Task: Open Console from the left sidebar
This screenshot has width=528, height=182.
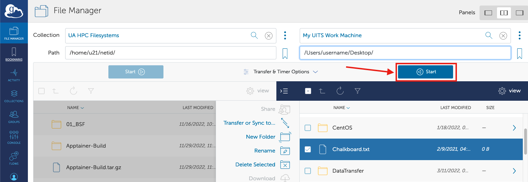Action: 14,138
